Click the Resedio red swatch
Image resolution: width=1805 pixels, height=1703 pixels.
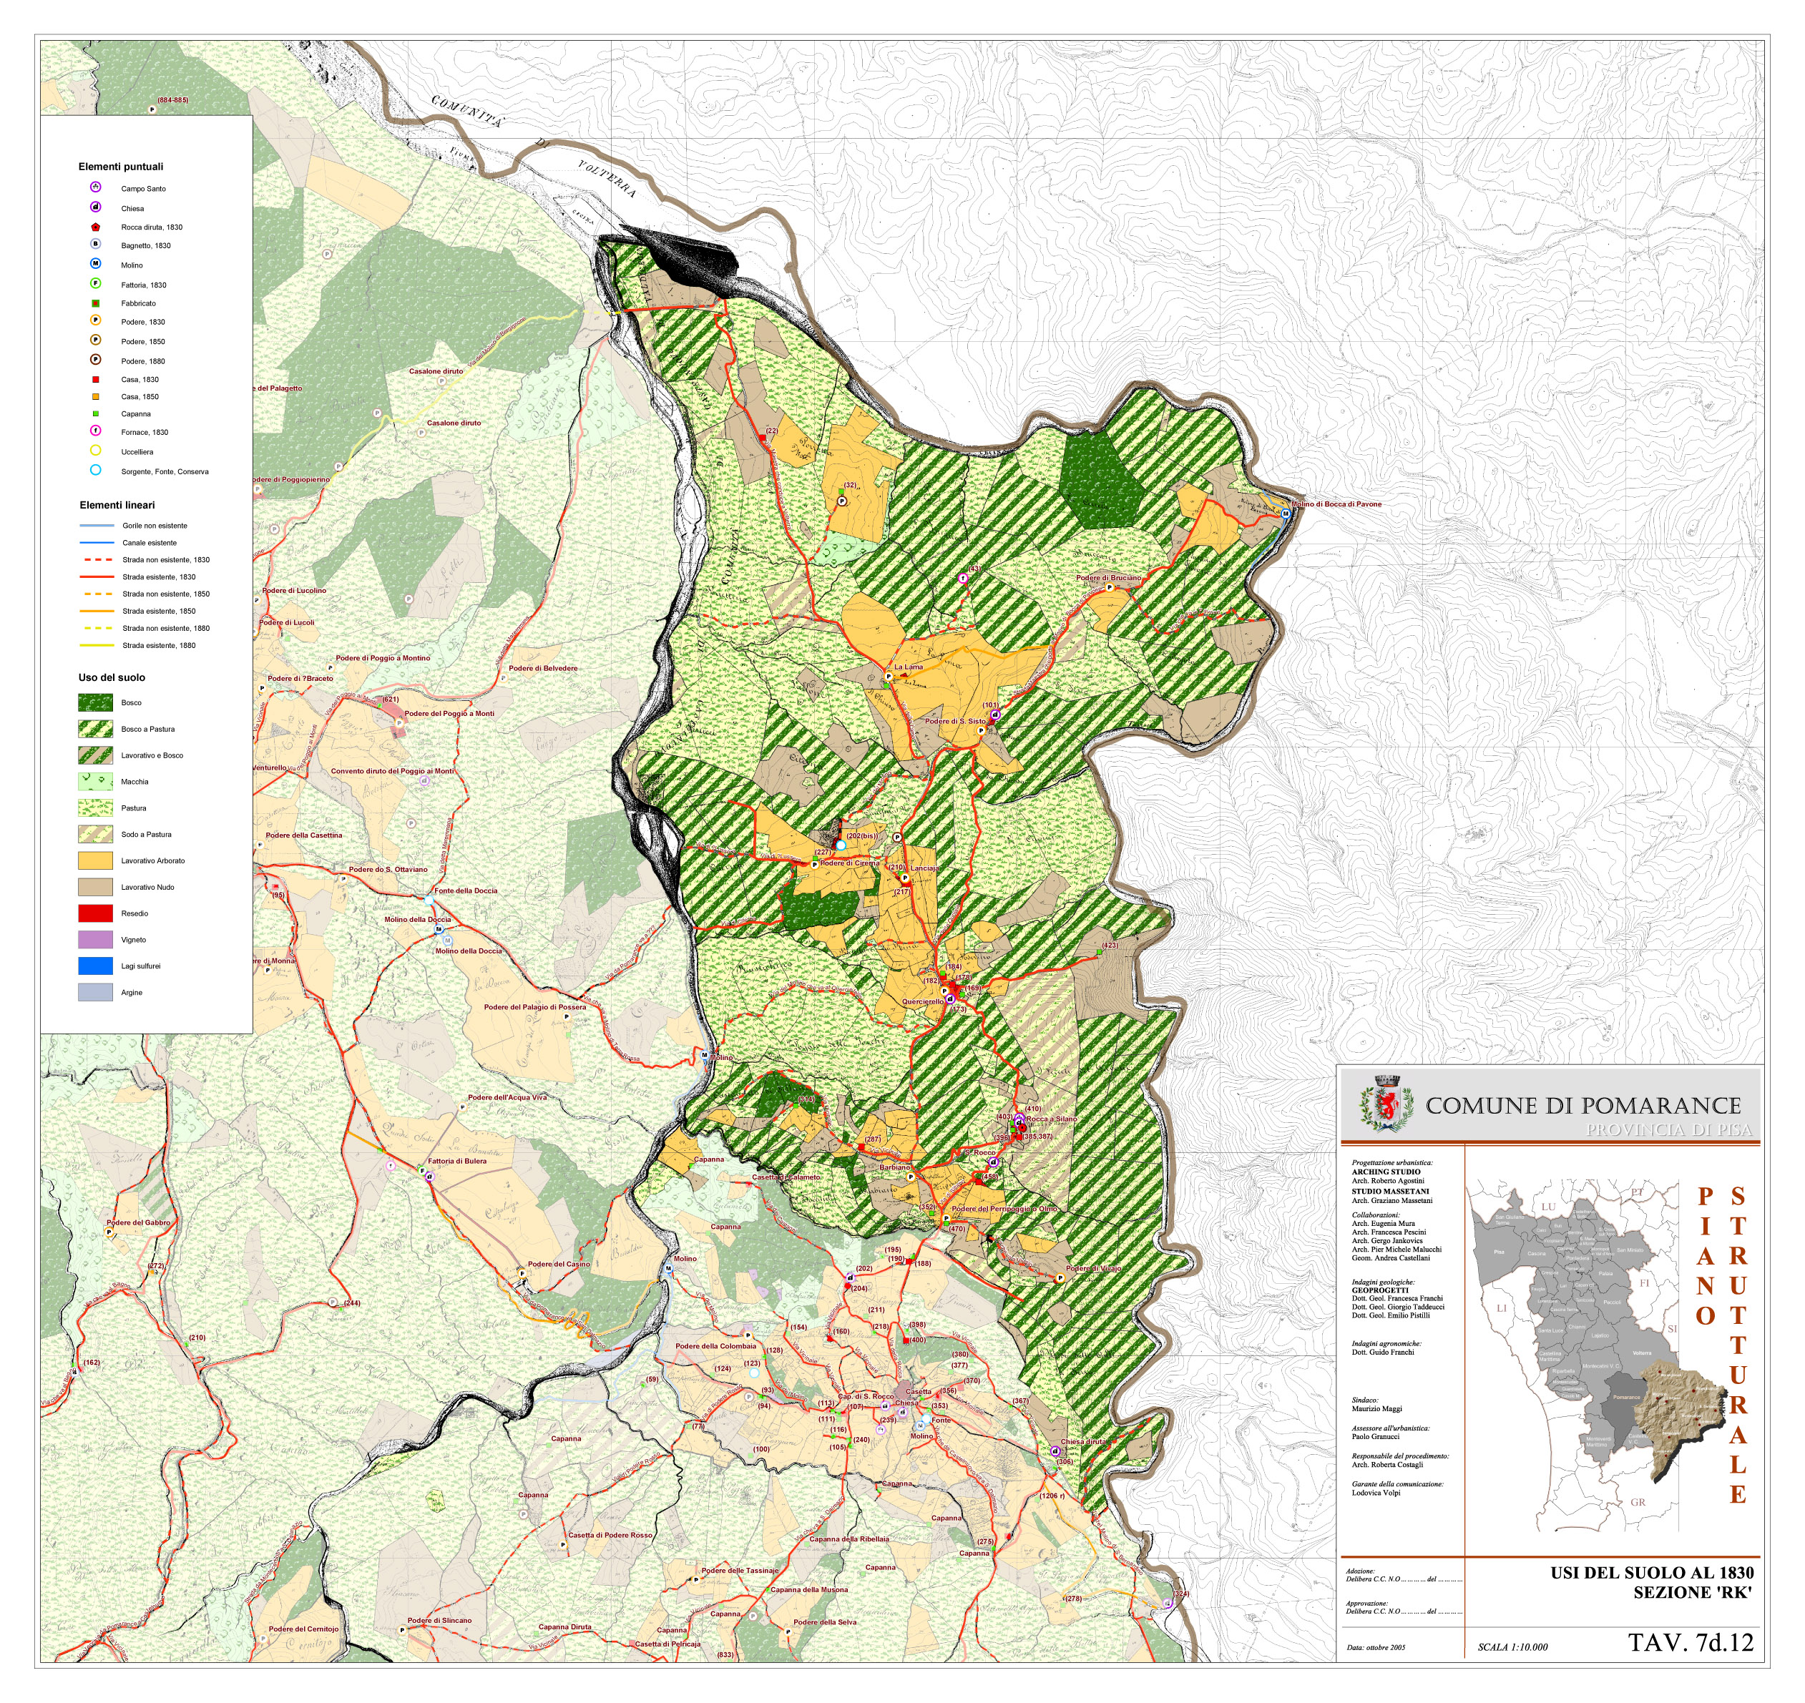(95, 913)
